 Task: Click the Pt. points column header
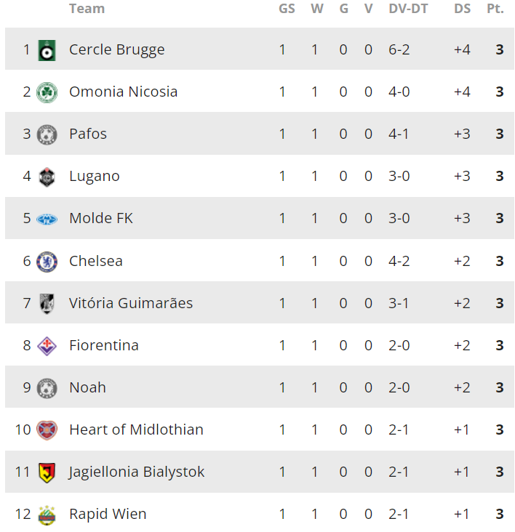(495, 9)
